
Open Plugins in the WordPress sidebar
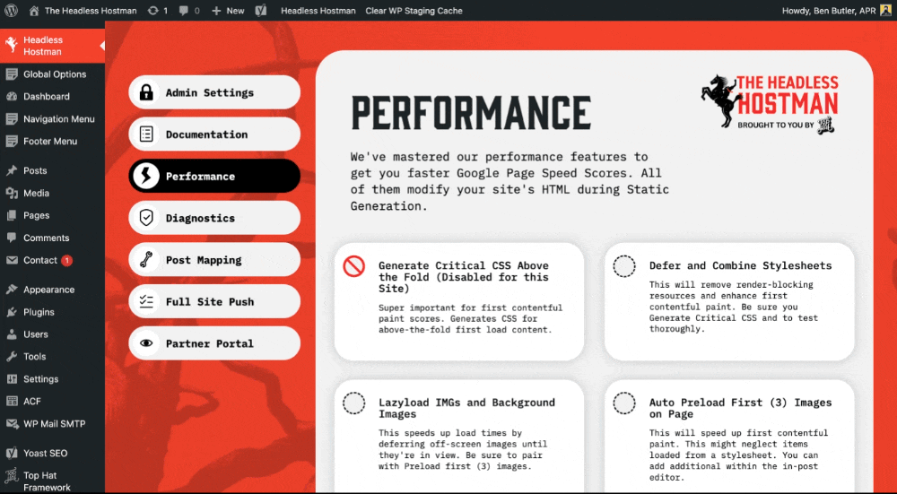pyautogui.click(x=39, y=312)
